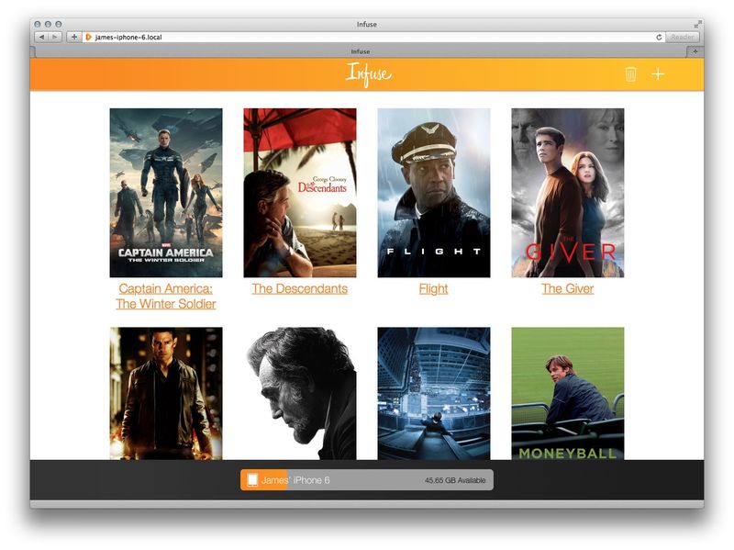Click the black-and-white Lincoln profile poster
The height and width of the screenshot is (550, 734).
[x=300, y=393]
